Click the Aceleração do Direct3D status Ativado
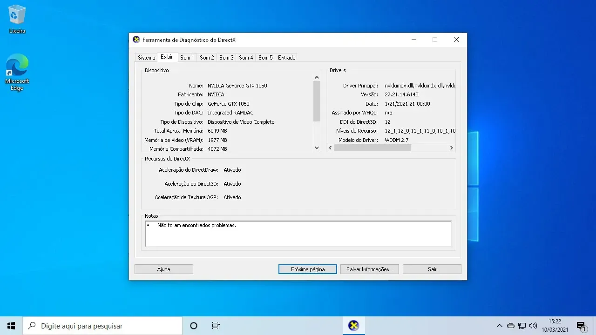 tap(232, 184)
